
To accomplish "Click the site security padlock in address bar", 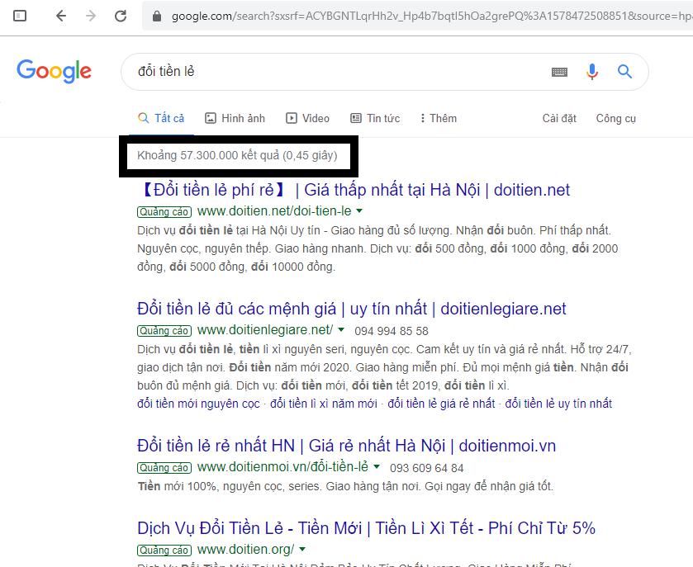I will click(x=155, y=15).
